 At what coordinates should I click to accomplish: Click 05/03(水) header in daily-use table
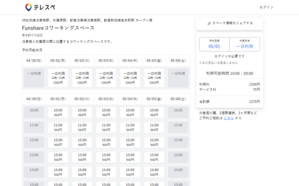point(106,61)
